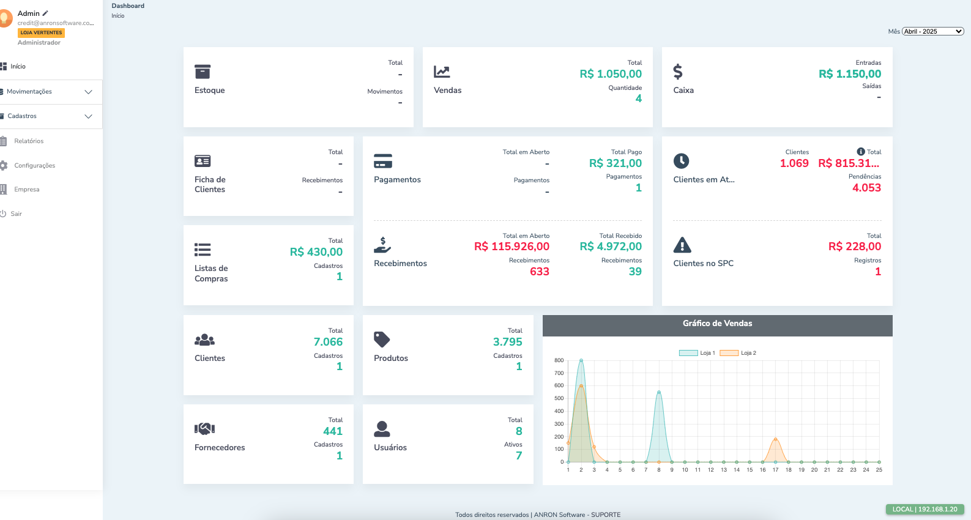Image resolution: width=971 pixels, height=520 pixels.
Task: Click Sair to log out
Action: [16, 214]
